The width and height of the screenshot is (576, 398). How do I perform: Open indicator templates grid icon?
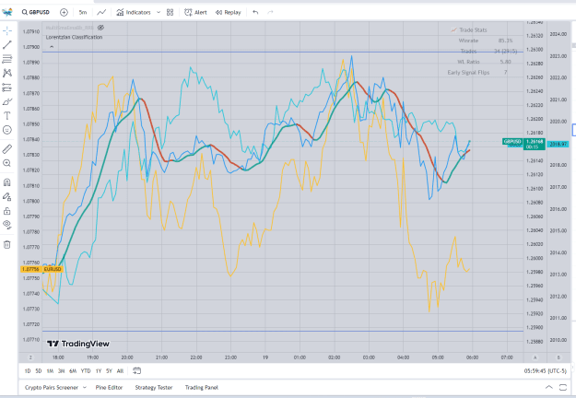(170, 12)
